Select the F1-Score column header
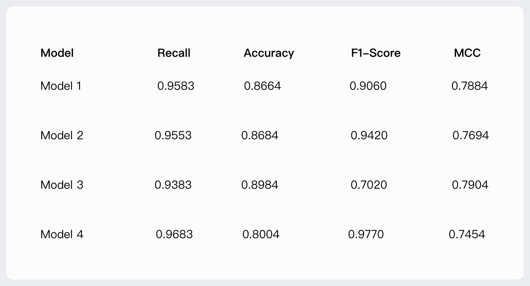Viewport: 530px width, 286px height. pos(376,53)
